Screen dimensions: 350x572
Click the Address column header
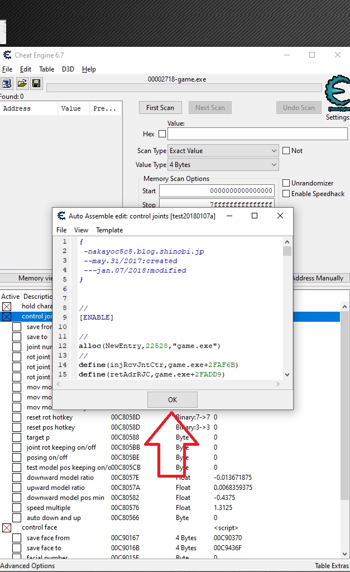click(x=29, y=108)
